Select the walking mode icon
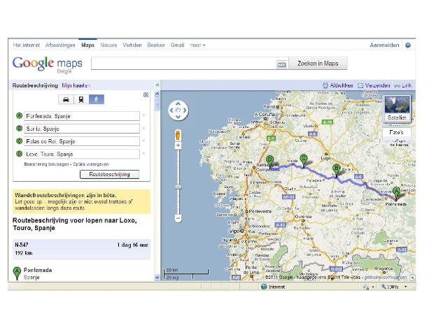The height and width of the screenshot is (316, 448). pyautogui.click(x=97, y=100)
